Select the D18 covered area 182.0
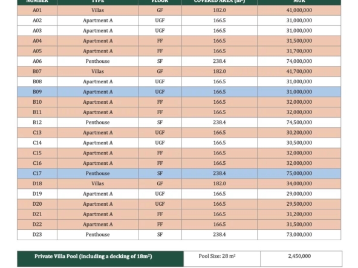The height and width of the screenshot is (268, 358). pos(220,183)
